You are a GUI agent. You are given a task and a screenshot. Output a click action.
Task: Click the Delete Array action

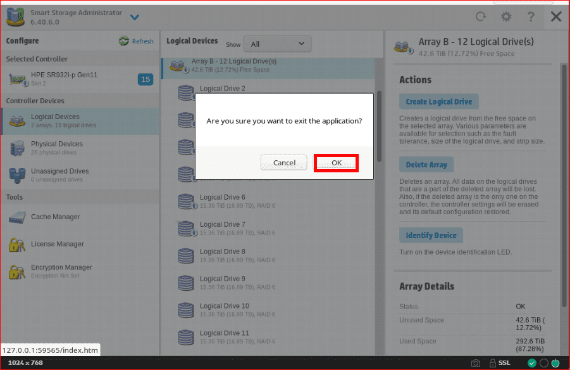[426, 165]
